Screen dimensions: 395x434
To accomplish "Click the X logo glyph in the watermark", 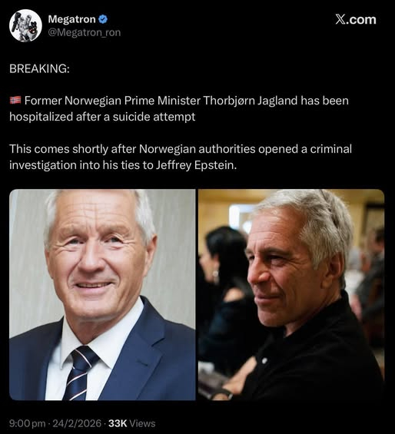I will coord(340,19).
